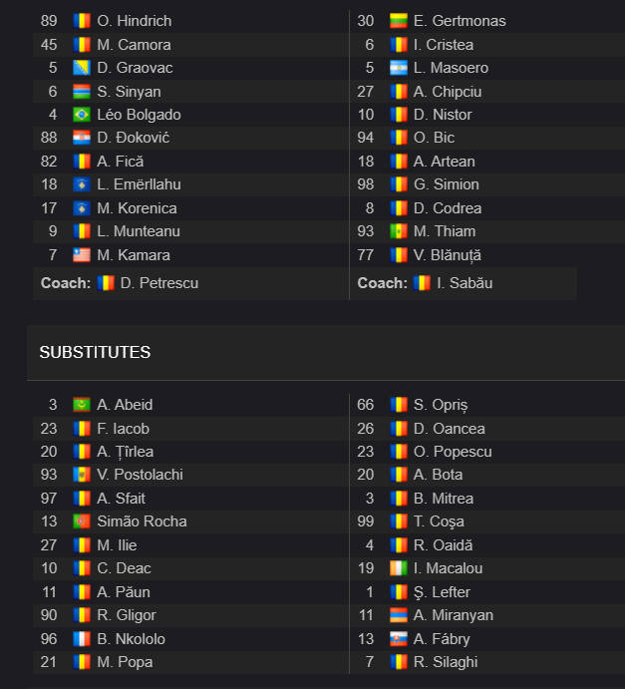
Task: Click the Argentine flag beside L. Masoero
Action: (399, 68)
